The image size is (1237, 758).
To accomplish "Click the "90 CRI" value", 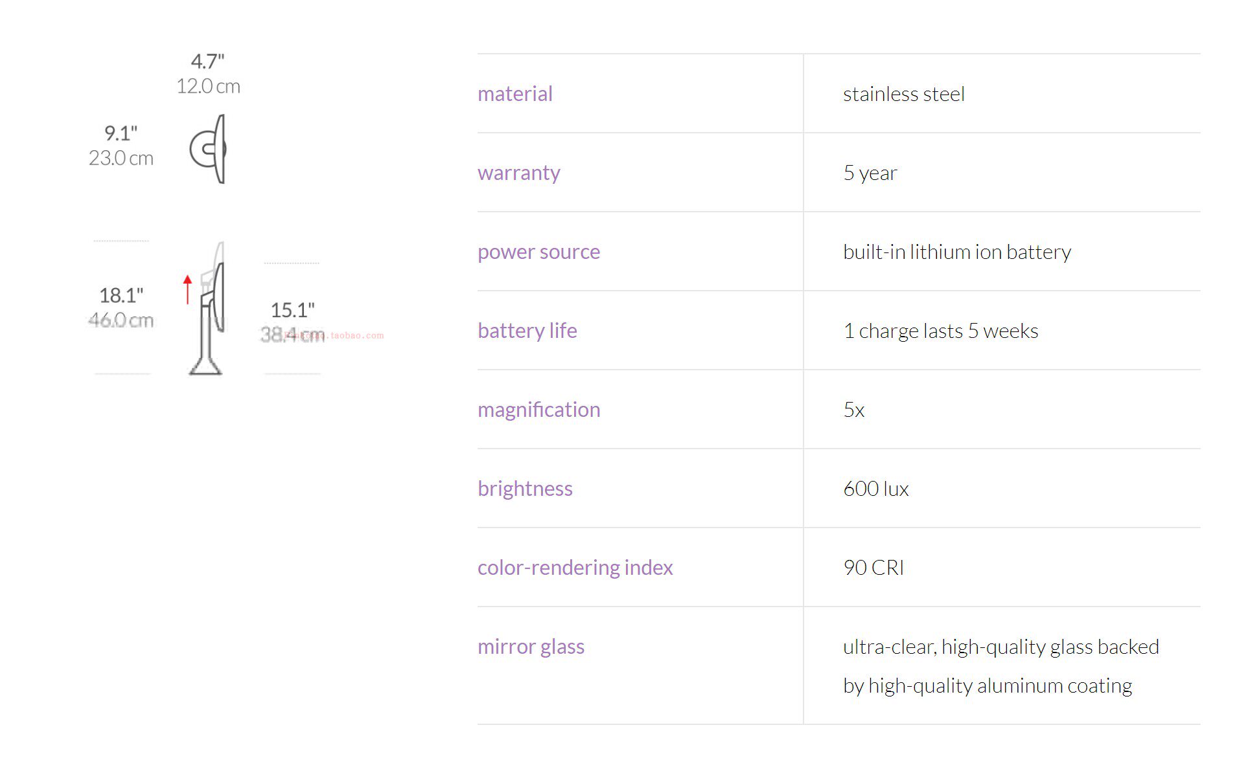I will click(873, 568).
